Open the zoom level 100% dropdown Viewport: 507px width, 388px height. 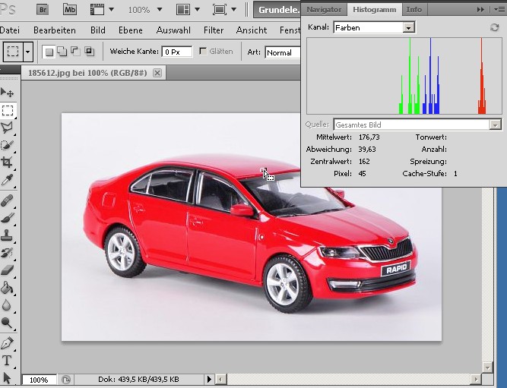coord(160,10)
